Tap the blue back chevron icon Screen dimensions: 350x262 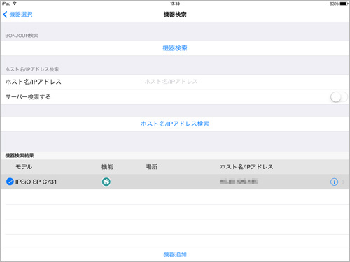pos(5,15)
